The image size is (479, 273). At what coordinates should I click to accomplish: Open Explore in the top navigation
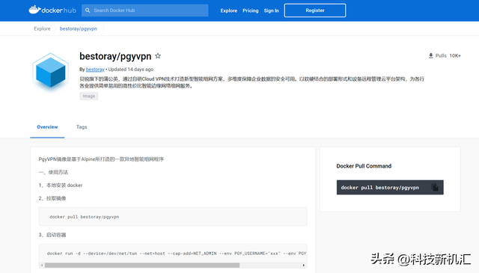tap(229, 10)
